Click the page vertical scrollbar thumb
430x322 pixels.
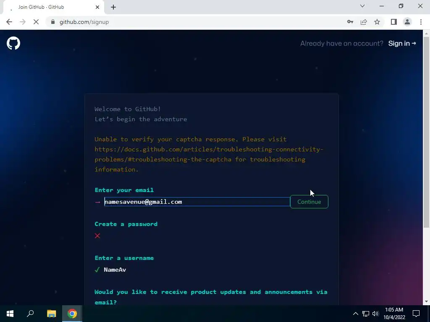point(427,132)
